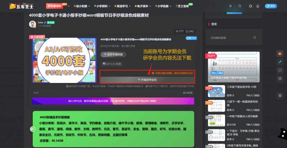Click the post title 4000套小学电子卡通小报

point(89,15)
